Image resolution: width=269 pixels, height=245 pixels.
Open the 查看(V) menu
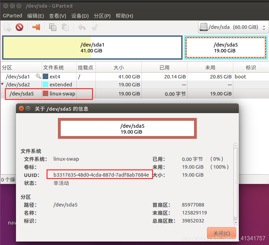[58, 16]
